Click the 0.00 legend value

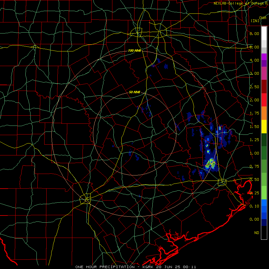(x=254, y=219)
